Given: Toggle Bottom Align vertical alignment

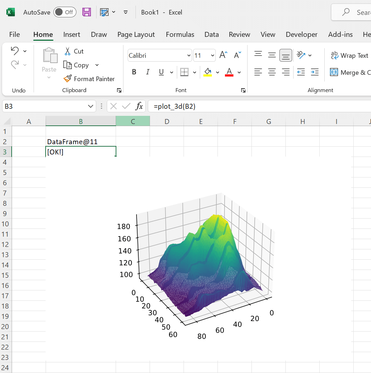Looking at the screenshot, I should pos(286,55).
